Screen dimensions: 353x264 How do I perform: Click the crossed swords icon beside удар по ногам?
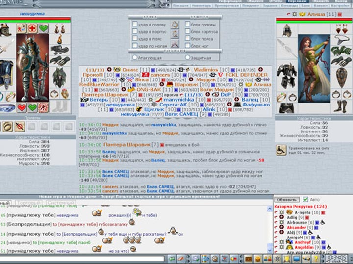pos(175,44)
